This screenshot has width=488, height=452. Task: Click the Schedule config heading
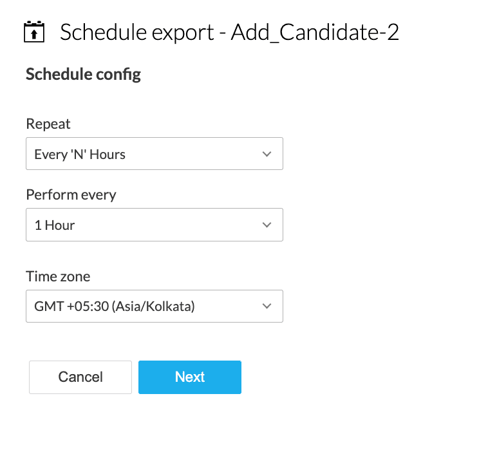coord(83,75)
